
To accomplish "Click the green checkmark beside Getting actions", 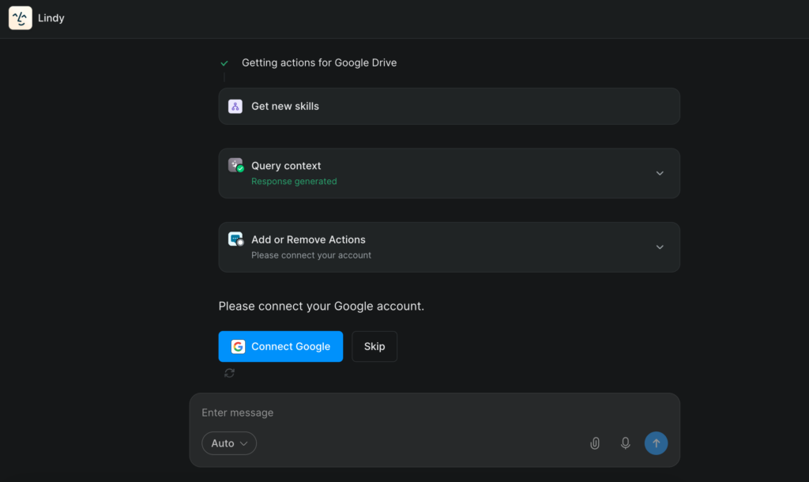I will point(224,62).
